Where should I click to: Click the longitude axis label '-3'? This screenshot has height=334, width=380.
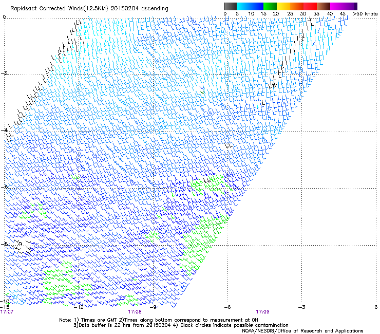[x=302, y=307]
